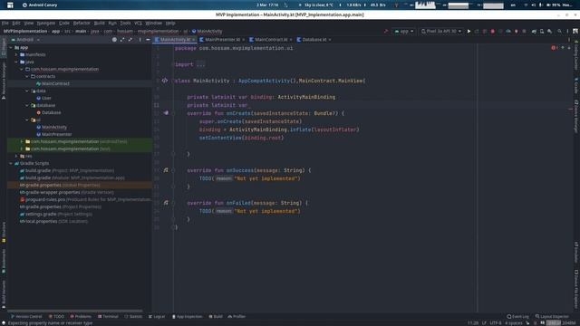Open the Pixel 3a API 30 device dropdown

click(441, 32)
